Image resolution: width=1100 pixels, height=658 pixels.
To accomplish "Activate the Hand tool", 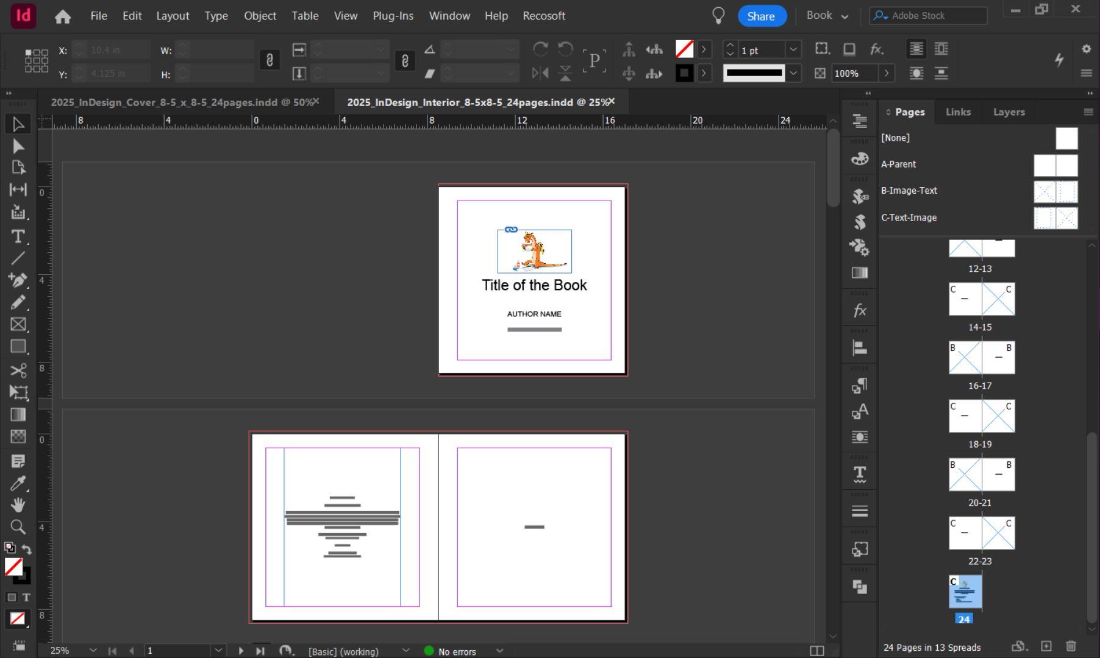I will click(18, 504).
